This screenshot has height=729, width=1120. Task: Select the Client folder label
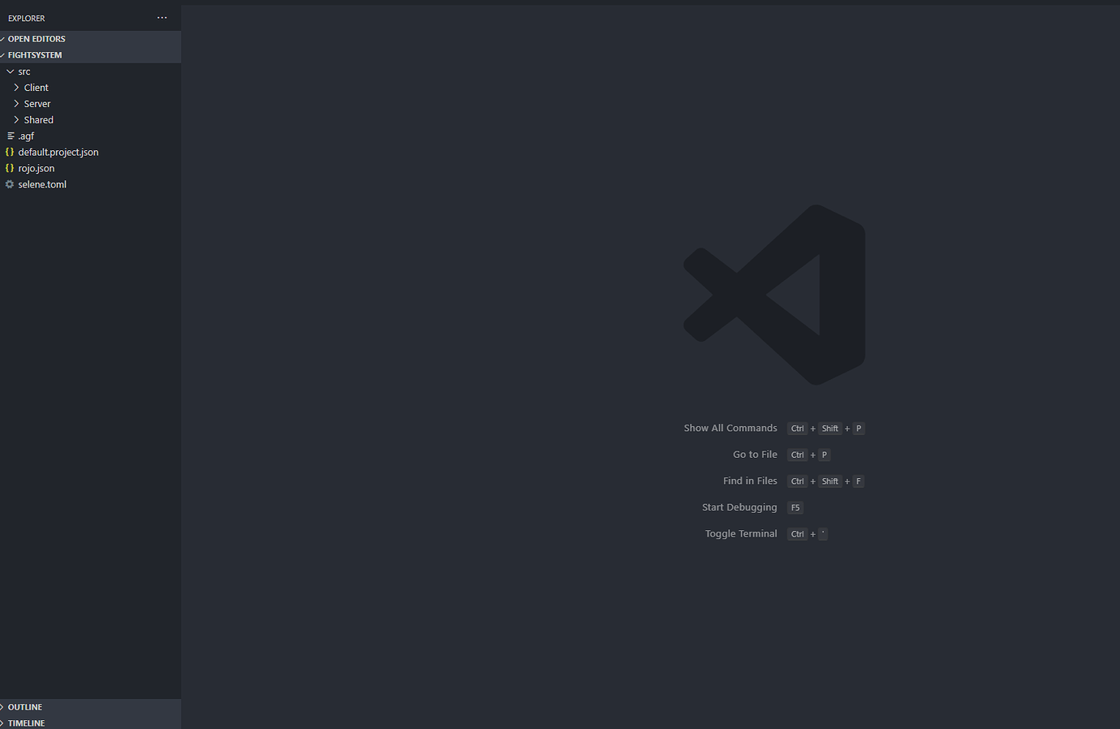pos(37,88)
